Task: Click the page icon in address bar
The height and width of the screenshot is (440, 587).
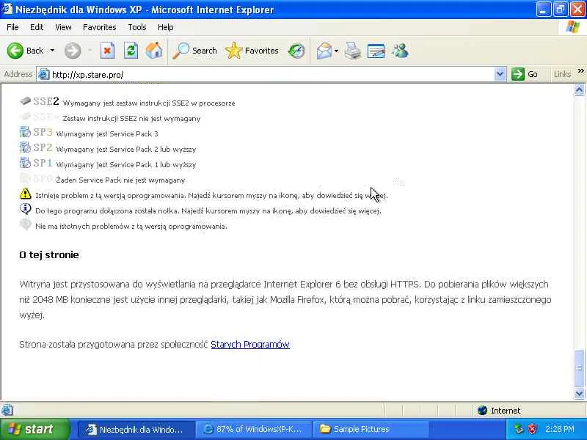Action: (44, 75)
